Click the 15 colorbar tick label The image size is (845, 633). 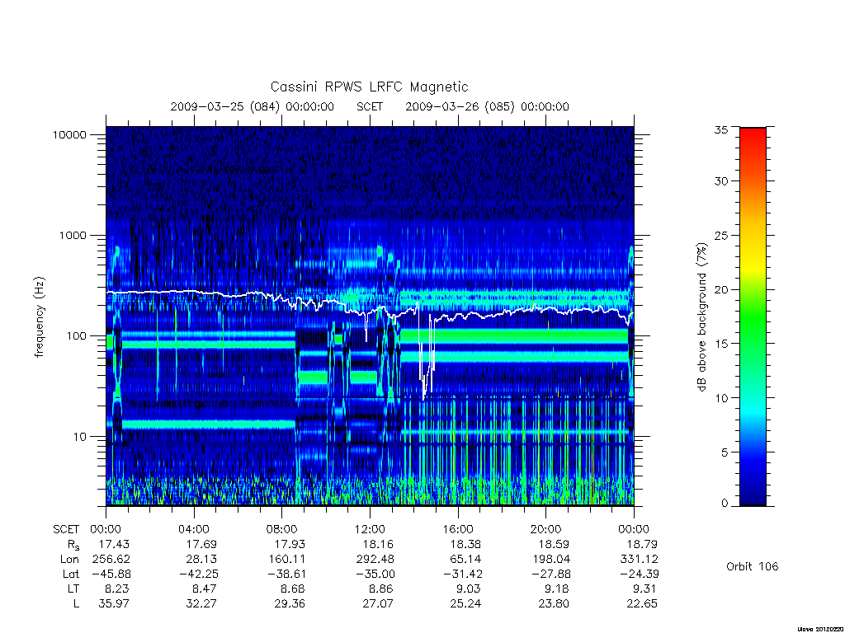(720, 344)
